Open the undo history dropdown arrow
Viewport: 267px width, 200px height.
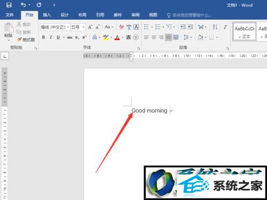click(29, 5)
